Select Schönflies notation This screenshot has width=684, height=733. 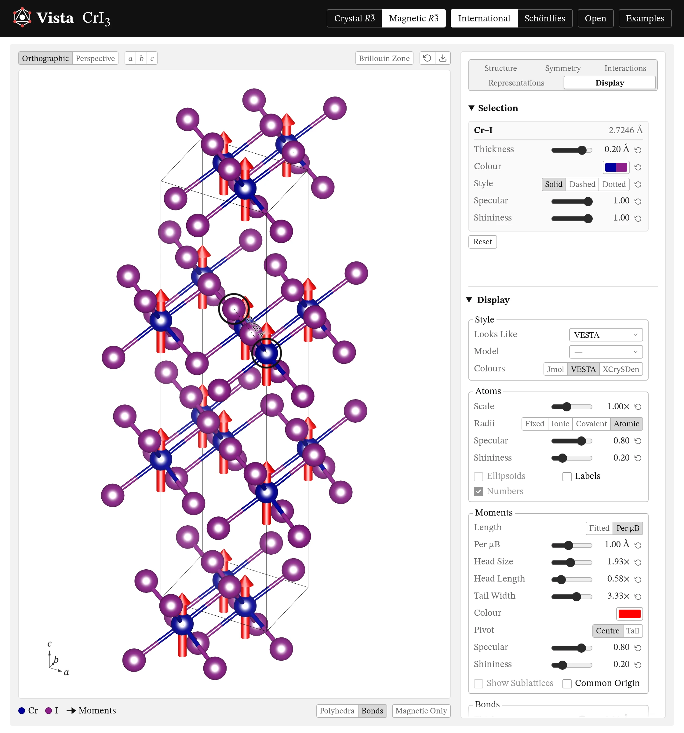coord(545,18)
